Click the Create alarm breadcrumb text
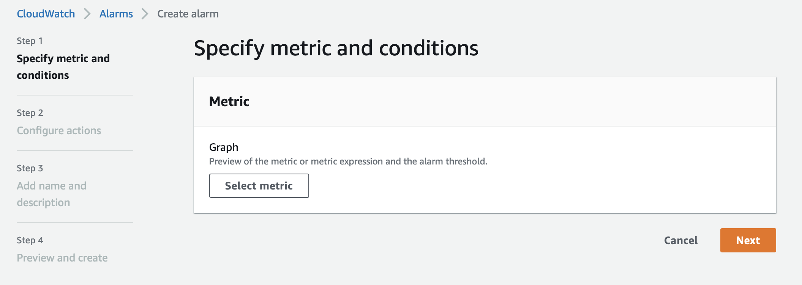Screen dimensions: 802x285 [x=188, y=14]
